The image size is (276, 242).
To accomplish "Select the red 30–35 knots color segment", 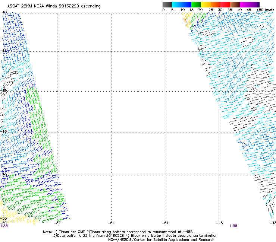I will tap(225, 4).
